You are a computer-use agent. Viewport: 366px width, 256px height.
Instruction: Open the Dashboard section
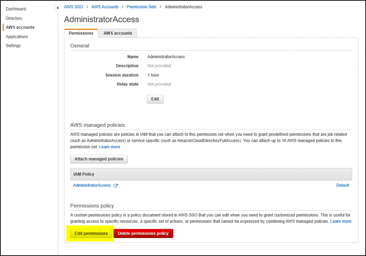point(16,9)
